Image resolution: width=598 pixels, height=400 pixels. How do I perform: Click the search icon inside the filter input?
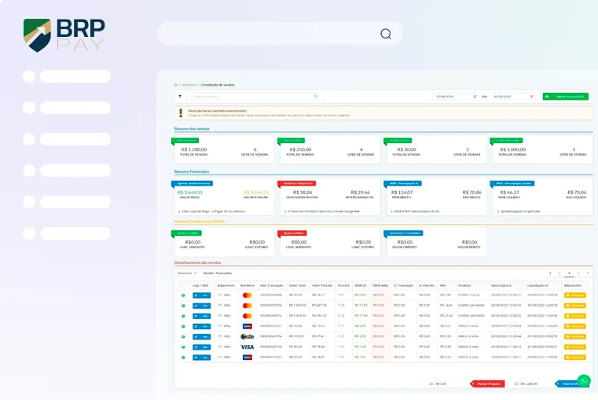(x=315, y=97)
